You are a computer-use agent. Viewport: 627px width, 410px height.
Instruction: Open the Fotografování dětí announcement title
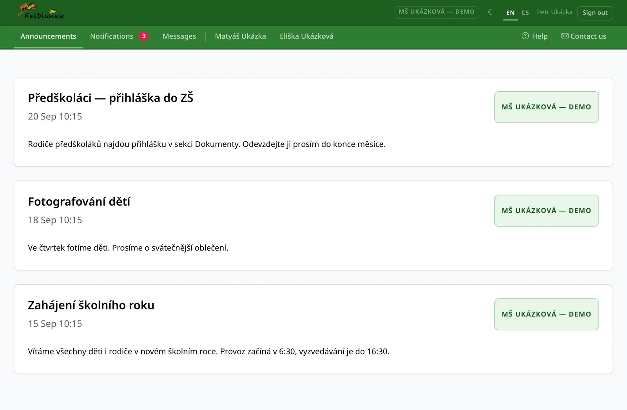79,201
